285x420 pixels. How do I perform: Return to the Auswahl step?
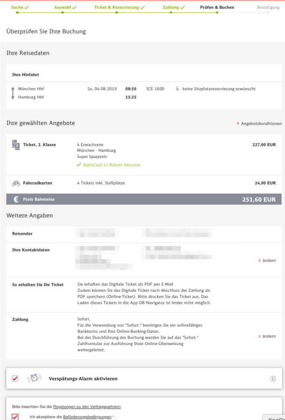tap(65, 7)
